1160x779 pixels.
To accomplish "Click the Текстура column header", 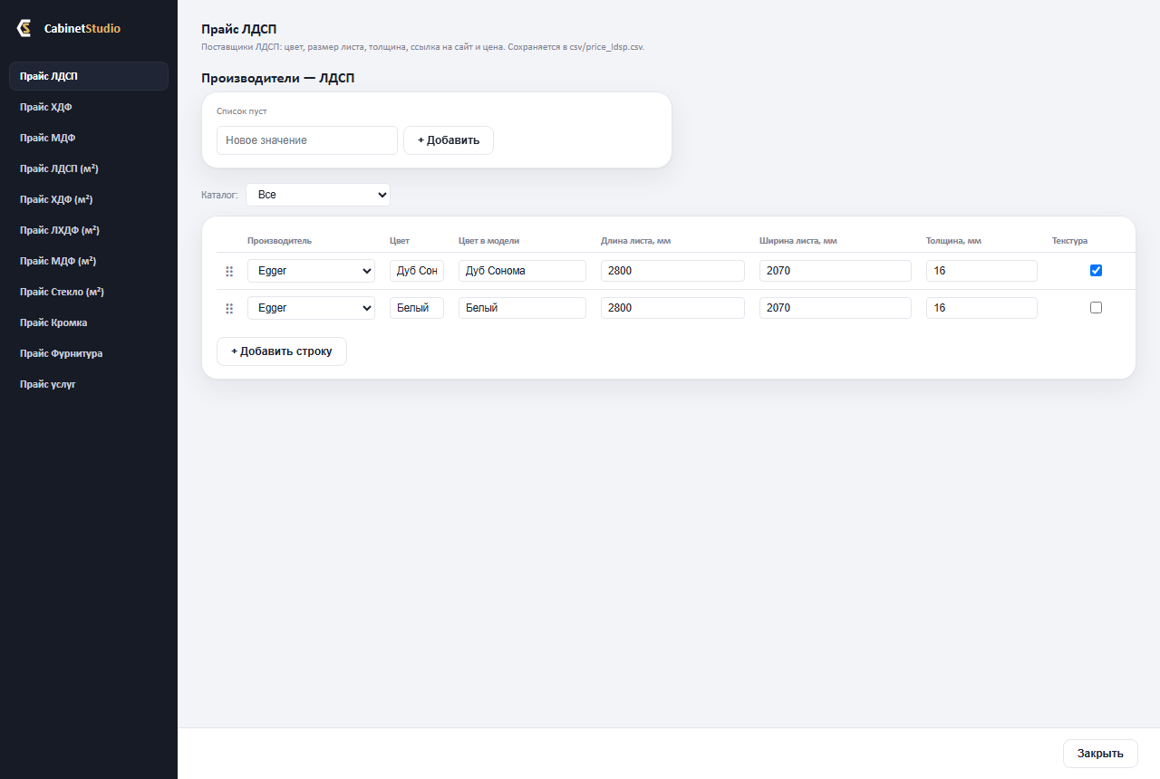I will pos(1069,241).
